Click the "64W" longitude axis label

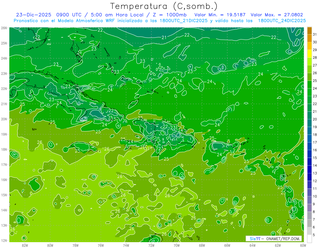point(253,245)
